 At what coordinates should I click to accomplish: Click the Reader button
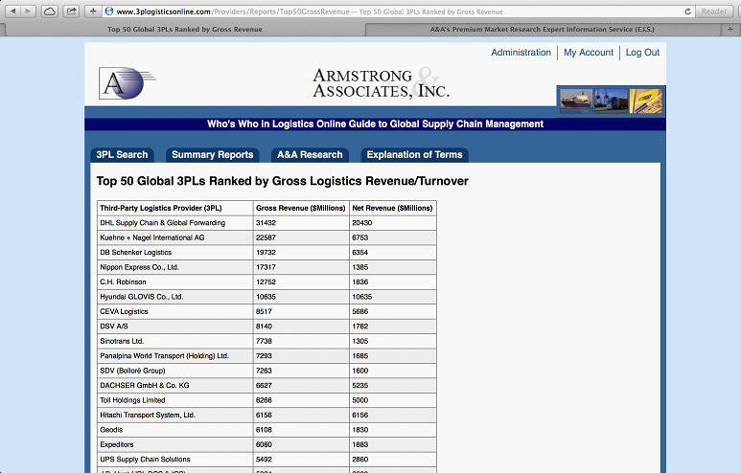[x=714, y=11]
